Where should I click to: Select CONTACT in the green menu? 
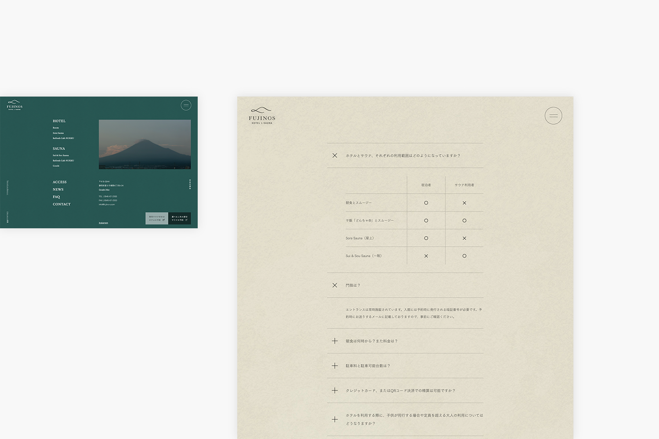62,204
